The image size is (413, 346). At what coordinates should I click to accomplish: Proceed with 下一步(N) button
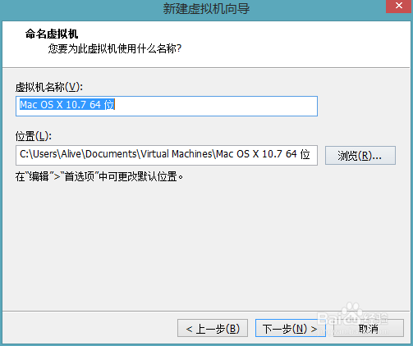pyautogui.click(x=291, y=328)
